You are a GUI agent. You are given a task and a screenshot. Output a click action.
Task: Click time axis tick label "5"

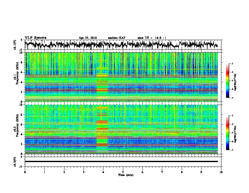(123, 172)
